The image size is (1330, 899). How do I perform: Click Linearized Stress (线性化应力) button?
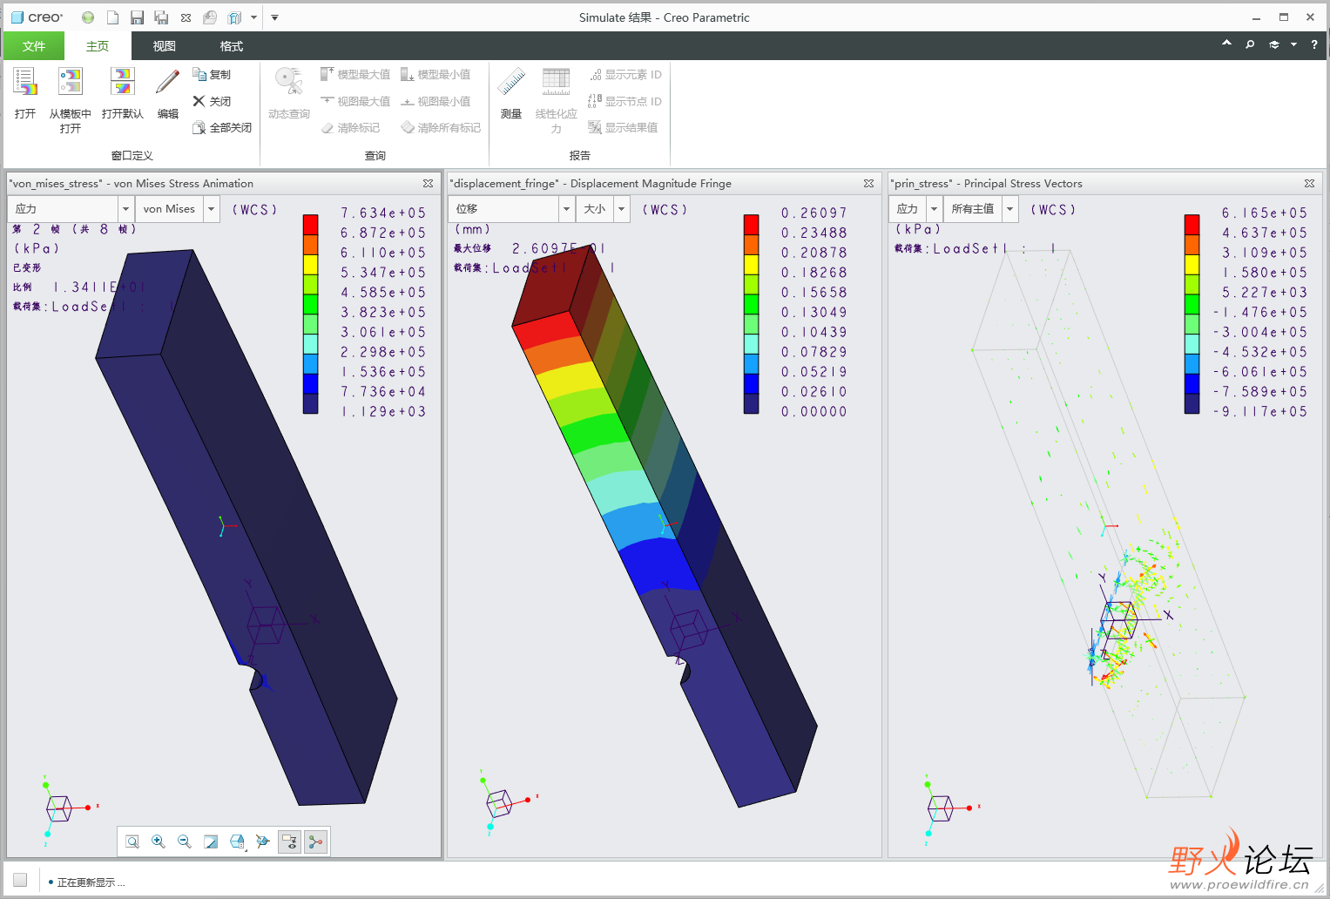(556, 100)
